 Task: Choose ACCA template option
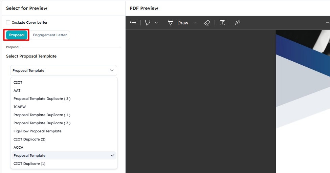pyautogui.click(x=64, y=147)
